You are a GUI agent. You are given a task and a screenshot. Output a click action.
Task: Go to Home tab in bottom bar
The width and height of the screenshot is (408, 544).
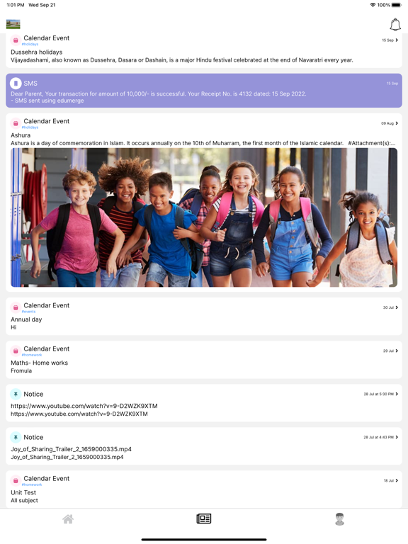pyautogui.click(x=68, y=519)
